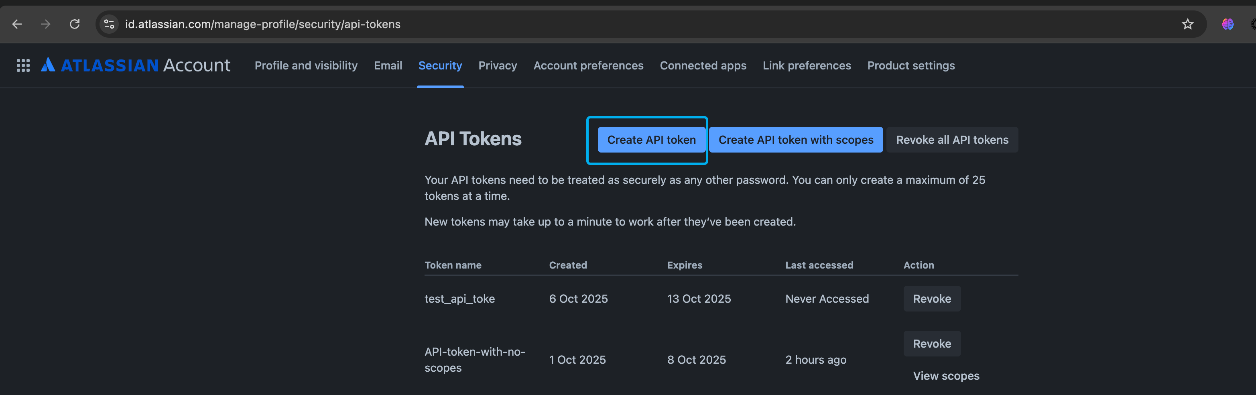Open the Atlassian app switcher grid
Image resolution: width=1256 pixels, height=395 pixels.
pyautogui.click(x=23, y=65)
